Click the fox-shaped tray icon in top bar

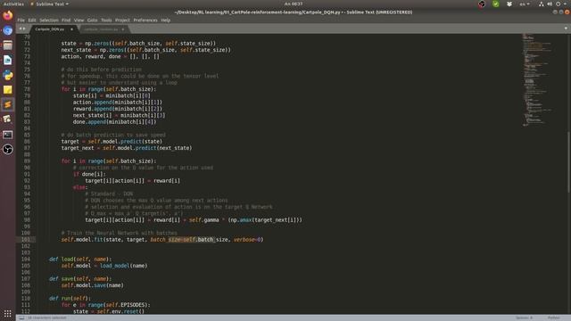point(509,4)
